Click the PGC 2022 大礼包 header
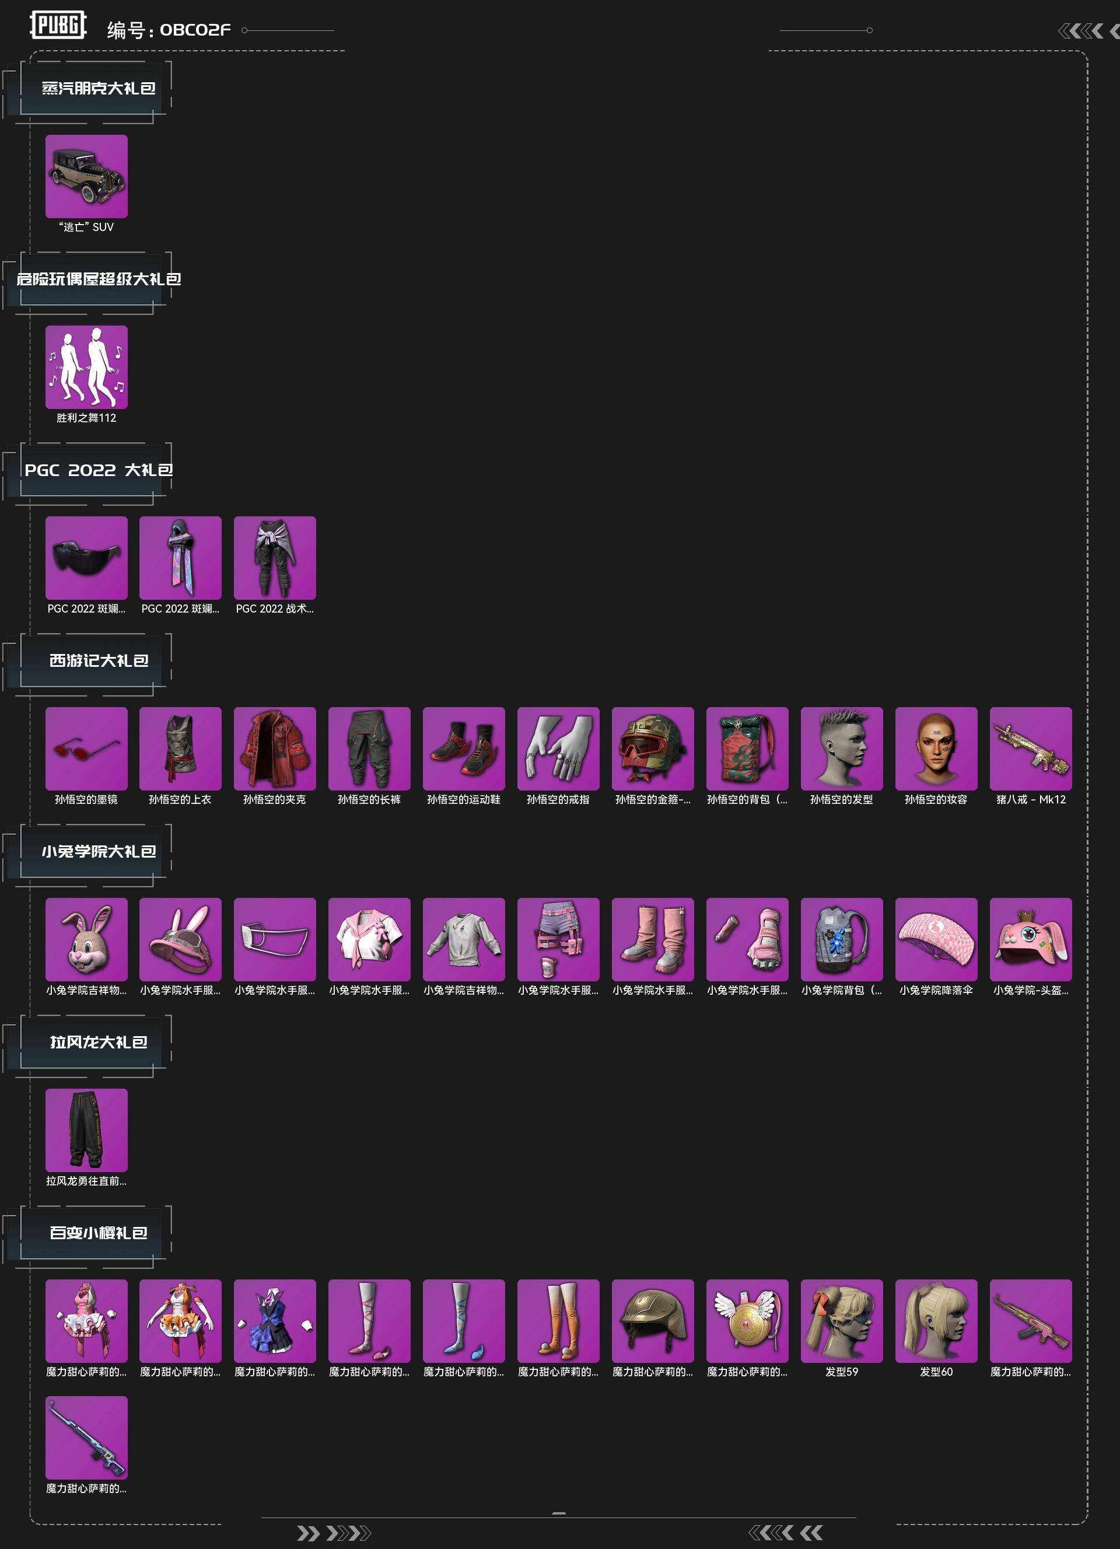 click(99, 470)
